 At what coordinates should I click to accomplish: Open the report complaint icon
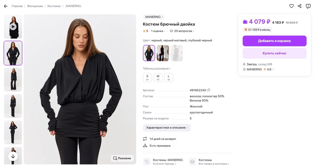(308, 6)
